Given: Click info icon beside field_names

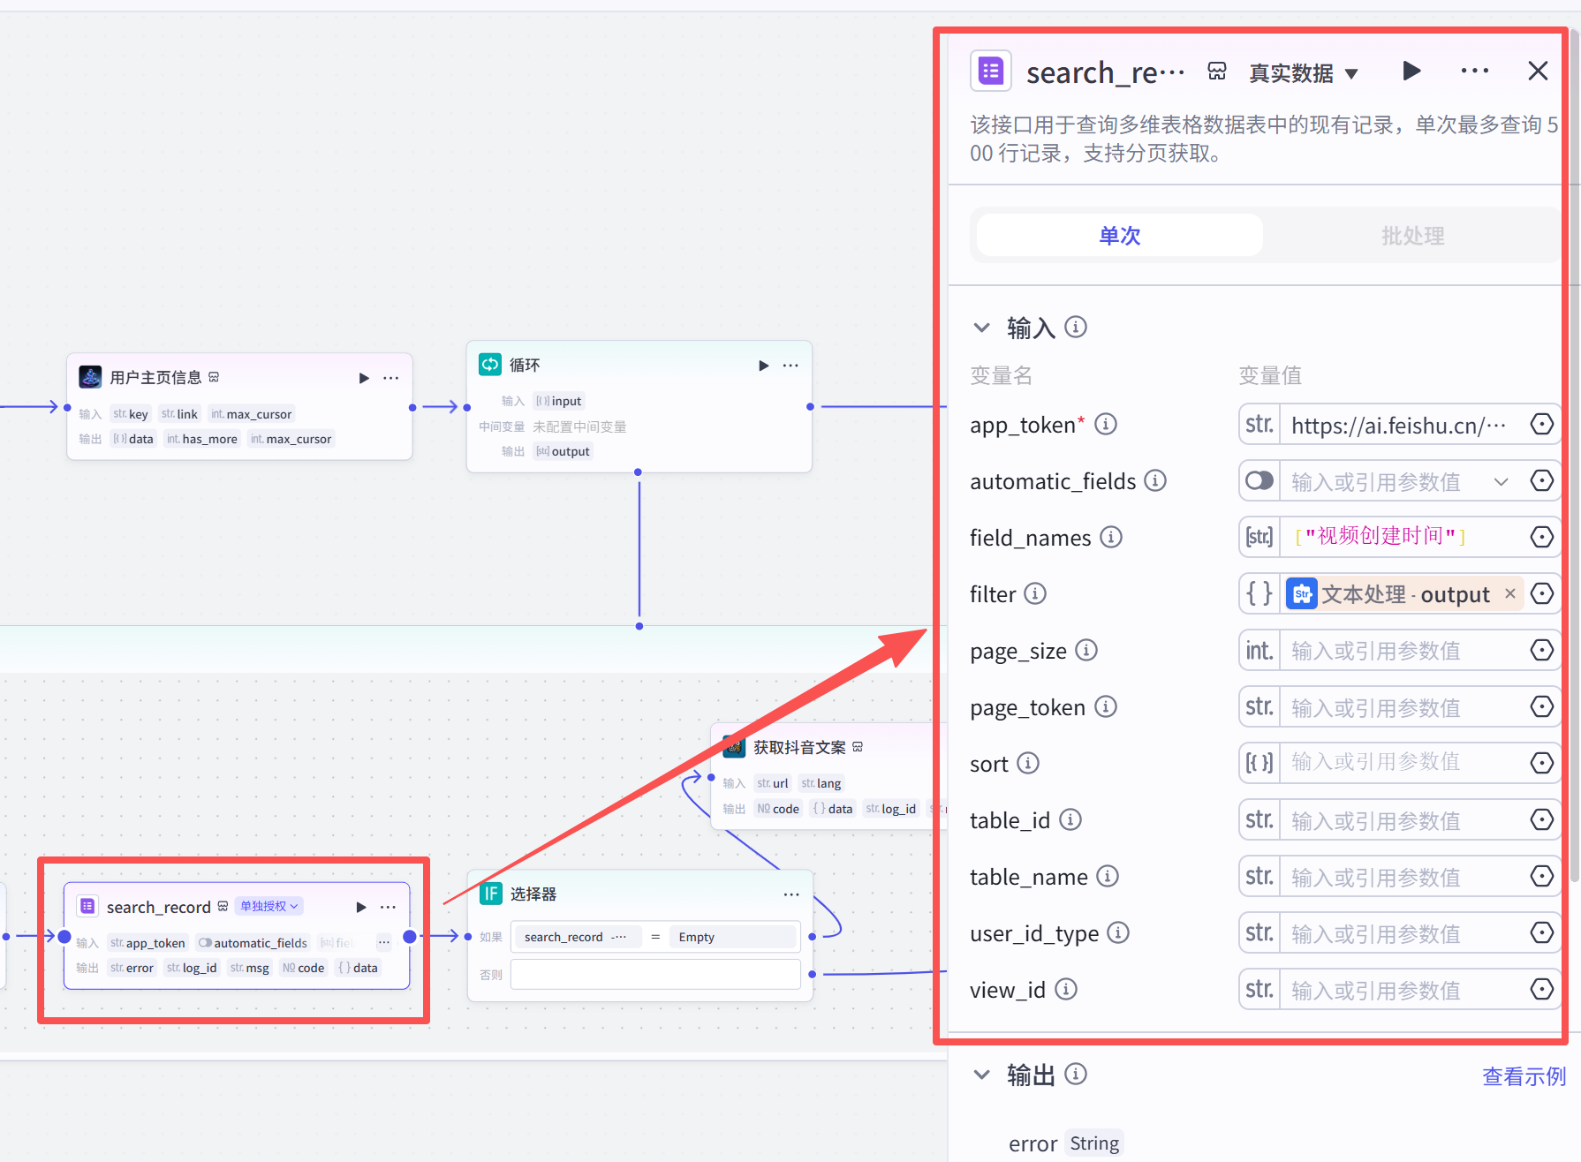Looking at the screenshot, I should (x=1111, y=537).
